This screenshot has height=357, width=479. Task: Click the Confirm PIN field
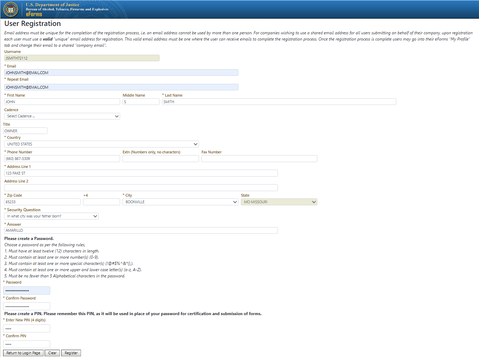coord(26,344)
